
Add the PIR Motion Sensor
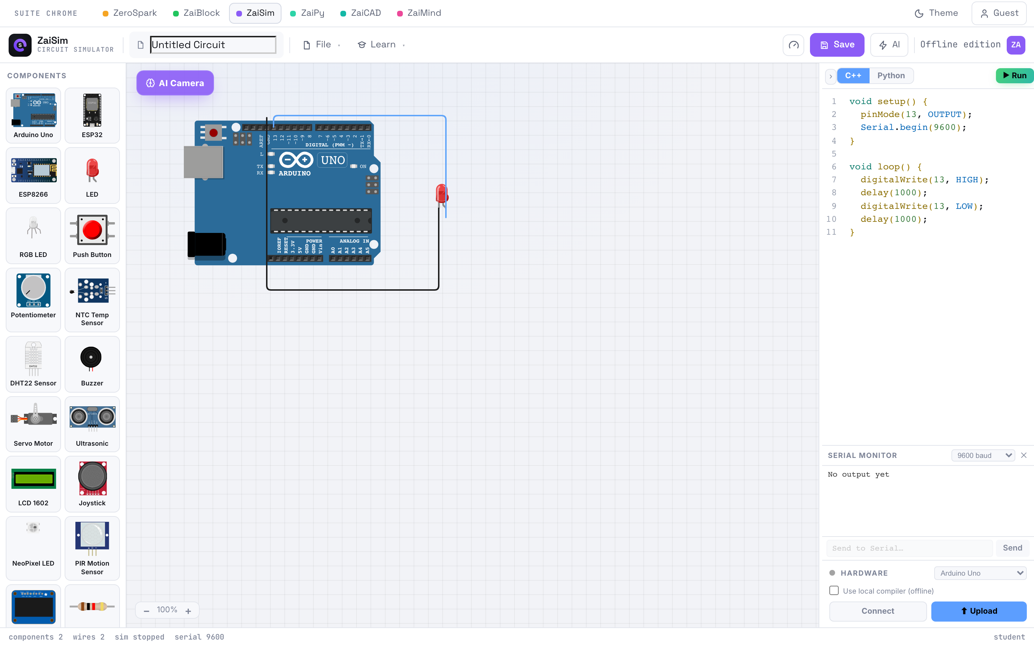tap(92, 548)
